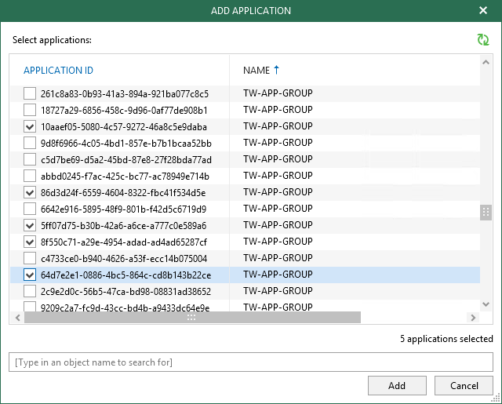This screenshot has height=404, width=502.
Task: Click the horizontal scrollbar left arrow
Action: pos(16,318)
